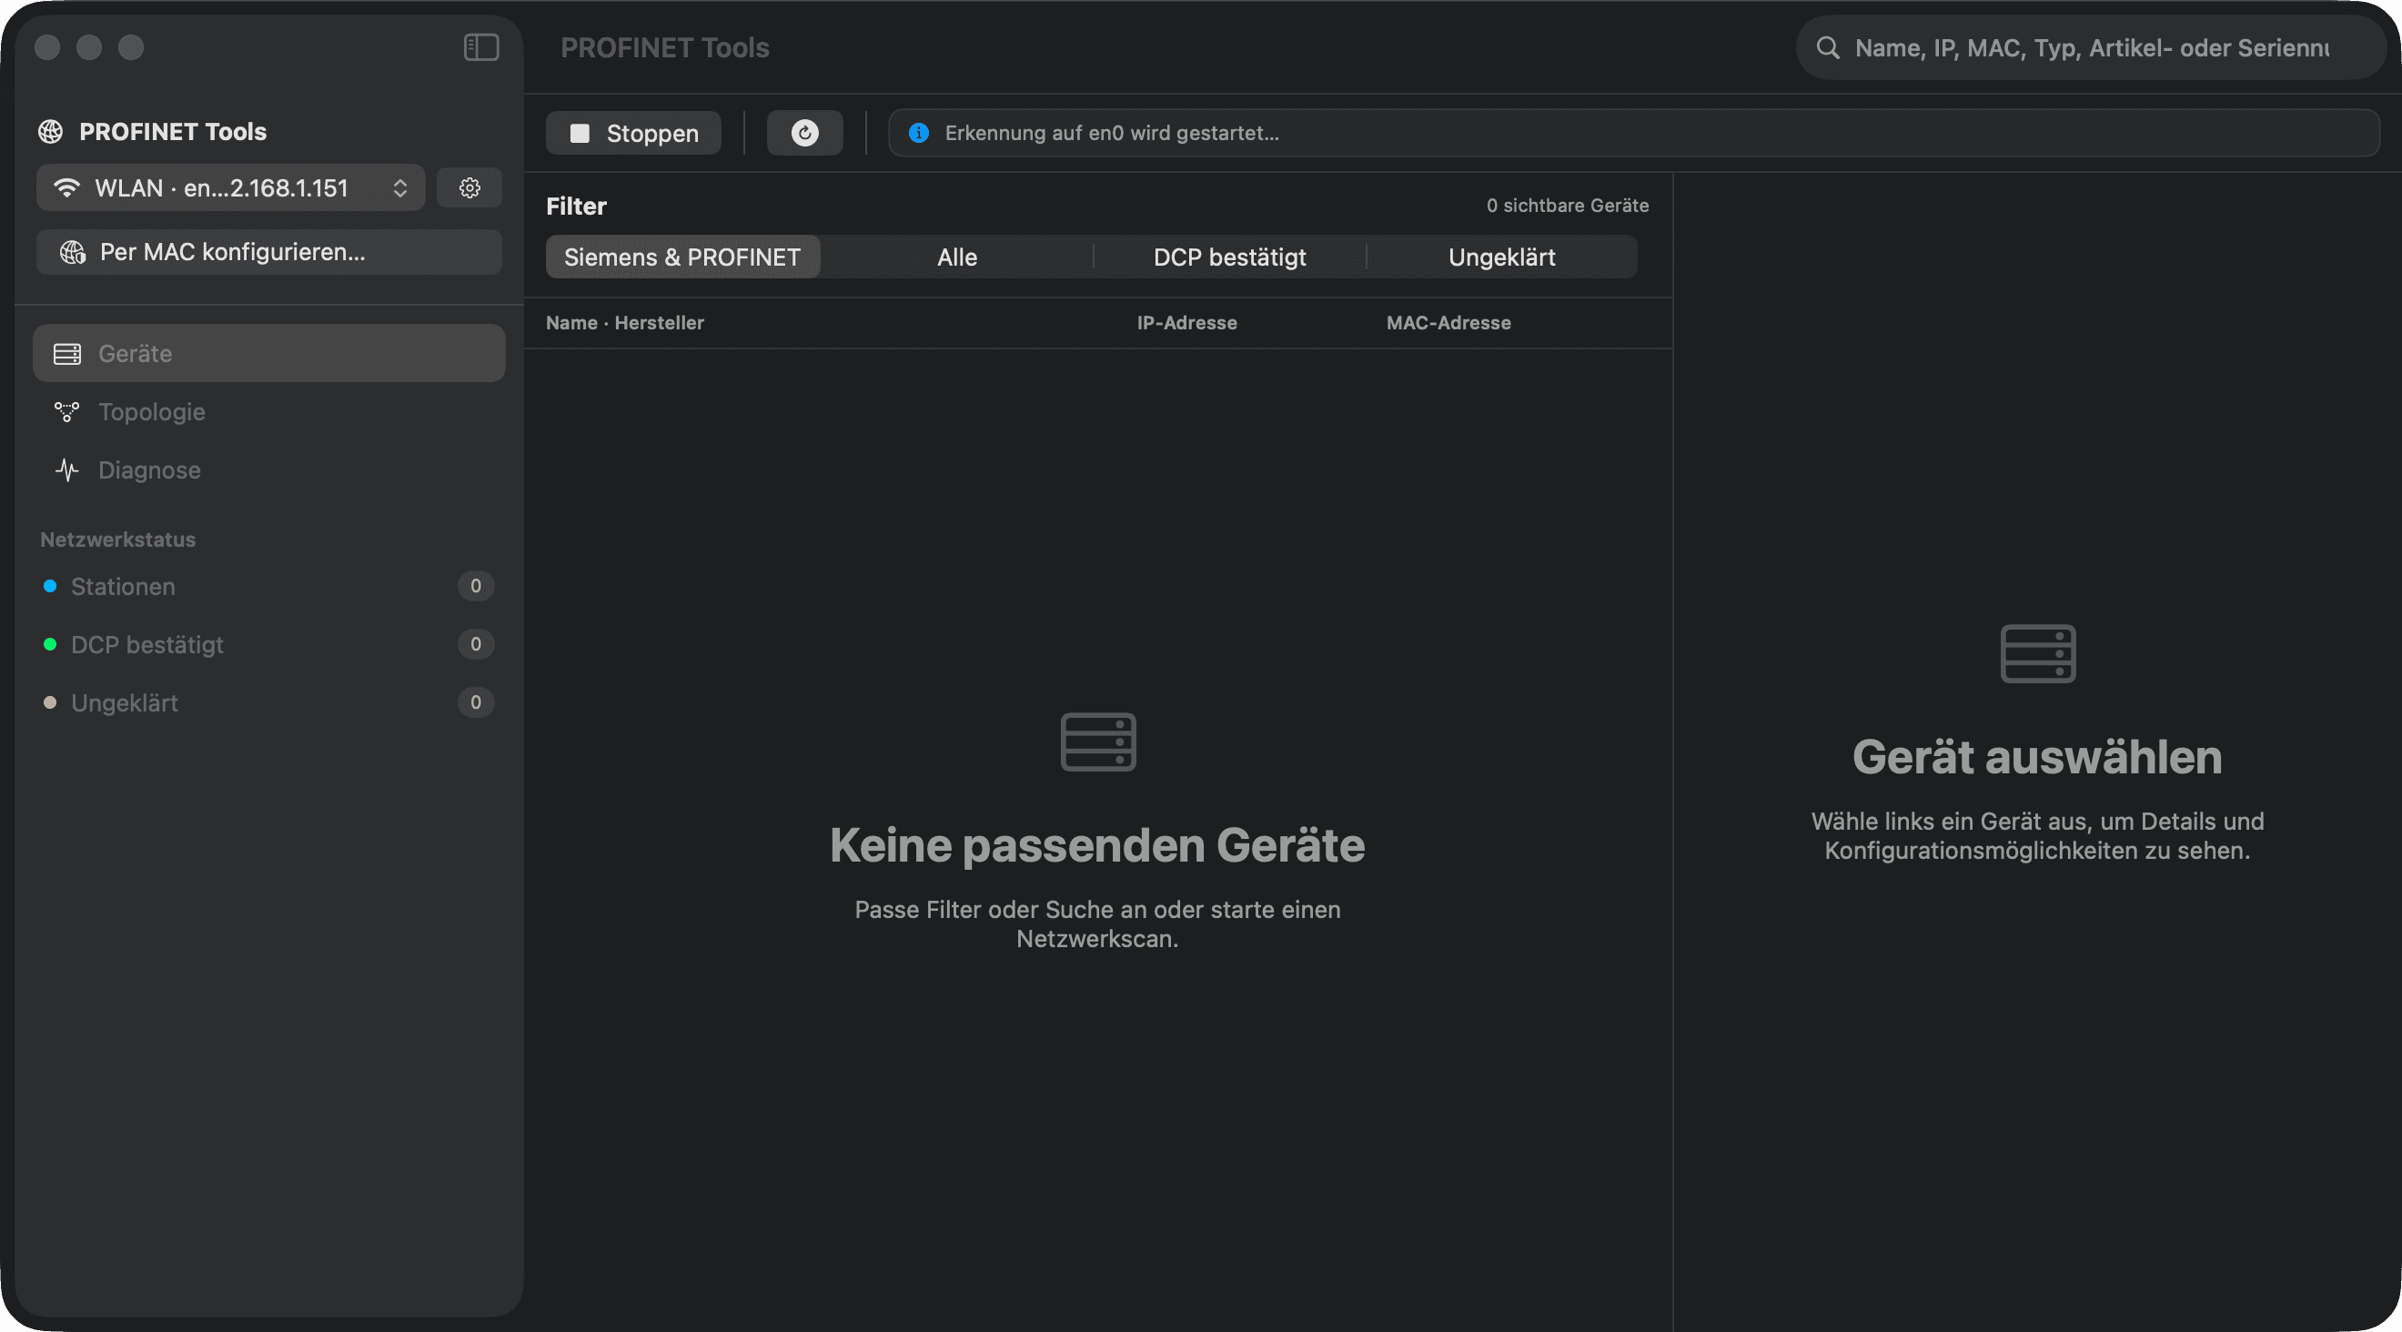Click the 0 sichtbare Geräte label
The height and width of the screenshot is (1332, 2402).
point(1568,206)
